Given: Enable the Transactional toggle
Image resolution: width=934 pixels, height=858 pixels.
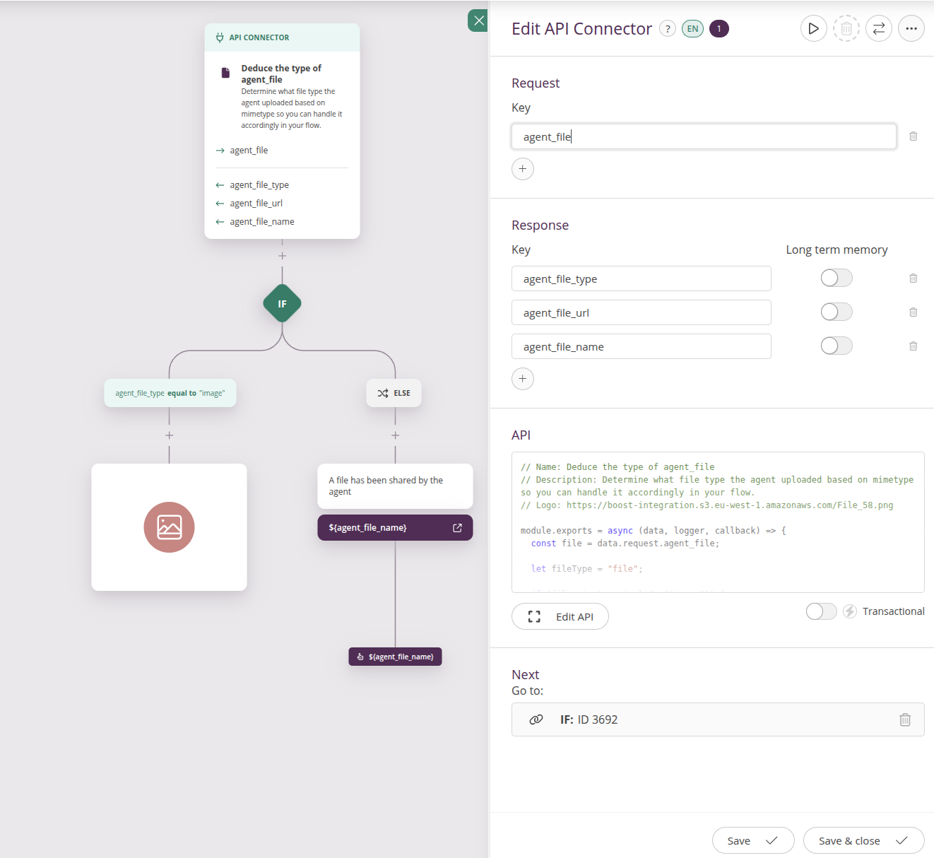Looking at the screenshot, I should tap(821, 611).
